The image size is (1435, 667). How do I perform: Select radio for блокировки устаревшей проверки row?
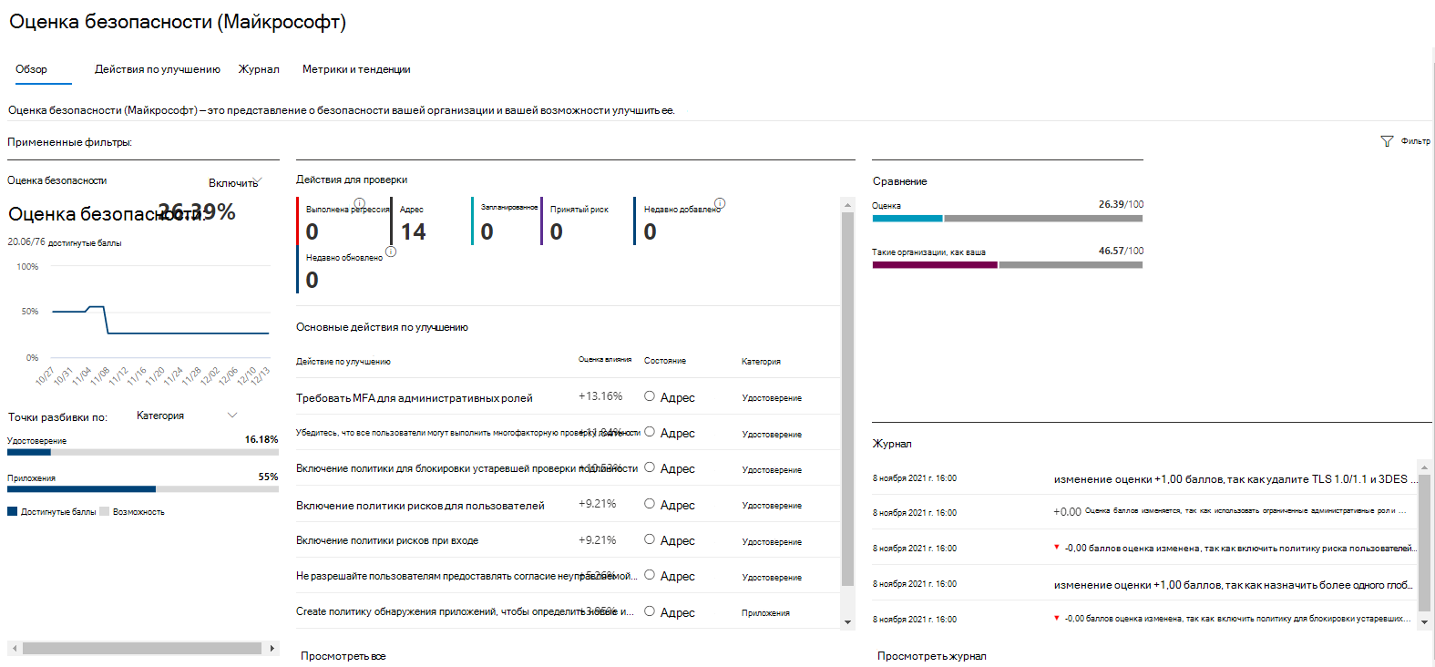coord(650,467)
